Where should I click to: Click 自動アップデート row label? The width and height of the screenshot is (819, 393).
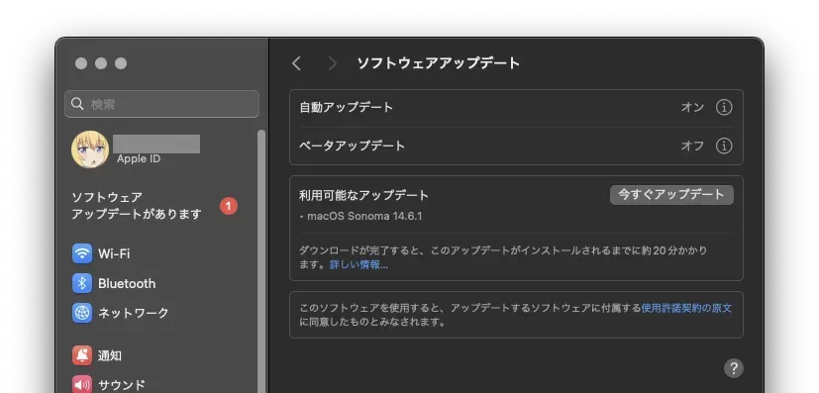click(x=346, y=107)
